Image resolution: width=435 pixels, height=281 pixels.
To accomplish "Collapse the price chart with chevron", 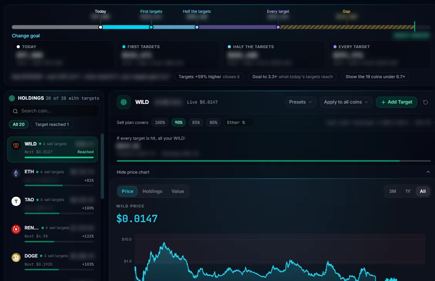I will tap(428, 172).
